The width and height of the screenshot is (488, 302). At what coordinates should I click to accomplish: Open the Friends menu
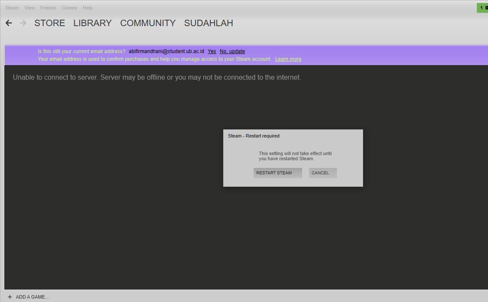48,8
